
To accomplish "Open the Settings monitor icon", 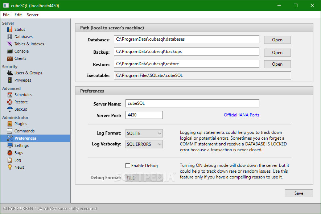I will [x=10, y=145].
